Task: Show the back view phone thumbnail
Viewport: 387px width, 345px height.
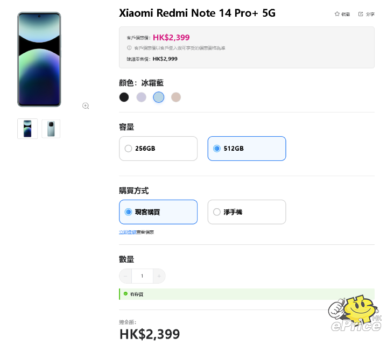Action: 51,129
